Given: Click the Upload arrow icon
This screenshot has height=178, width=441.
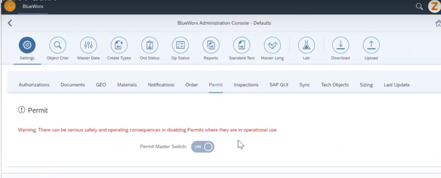Looking at the screenshot, I should click(x=371, y=45).
